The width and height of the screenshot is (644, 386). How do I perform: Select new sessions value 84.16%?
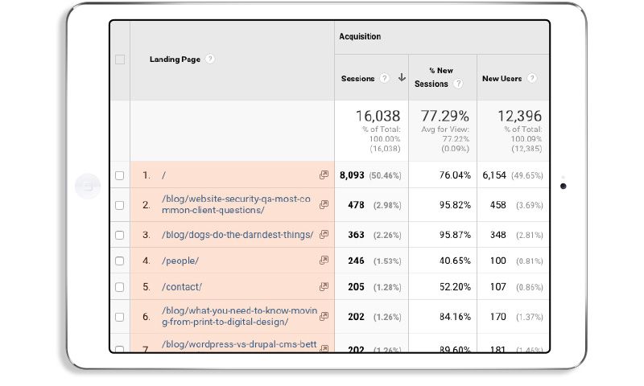pos(455,317)
